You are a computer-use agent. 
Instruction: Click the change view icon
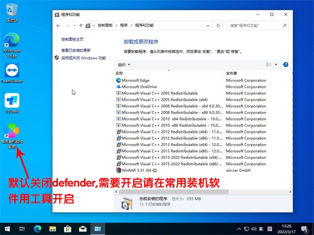pos(268,64)
